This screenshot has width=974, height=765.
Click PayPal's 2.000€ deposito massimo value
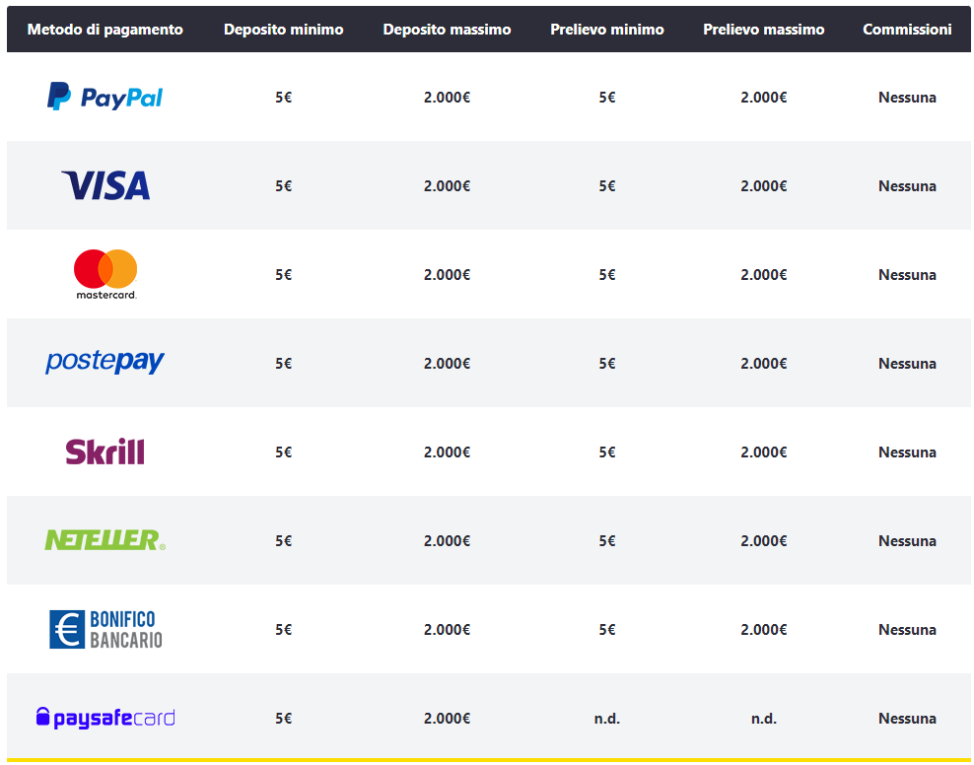[447, 98]
